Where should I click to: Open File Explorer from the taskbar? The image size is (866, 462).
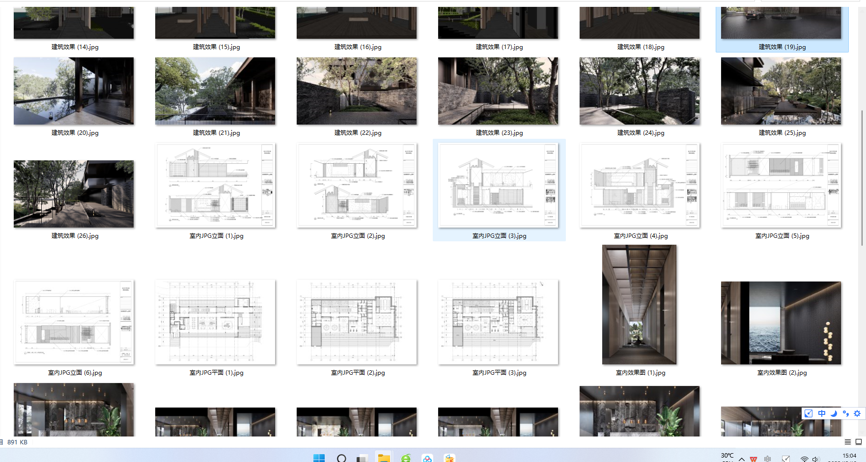pos(384,458)
